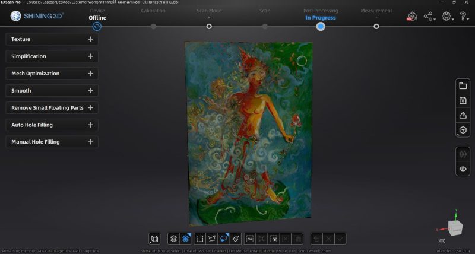This screenshot has height=254, width=475.
Task: Click the Post Processing progress node
Action: click(321, 26)
